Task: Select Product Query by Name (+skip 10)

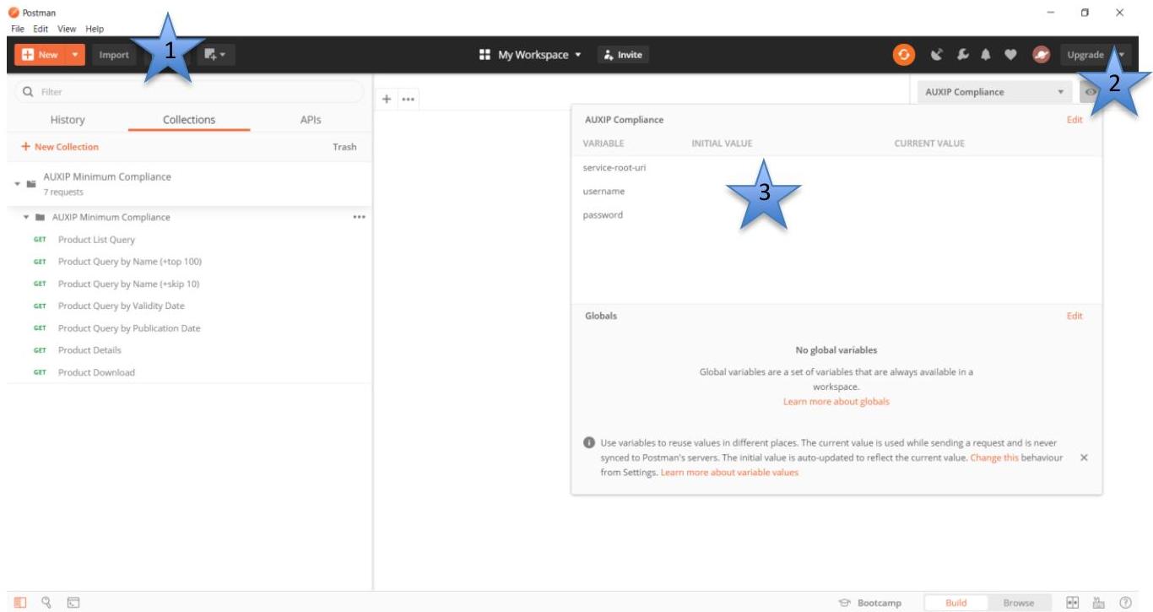Action: click(x=128, y=284)
